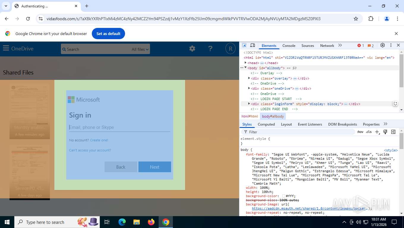The image size is (404, 228).
Task: Open the Chrome extensions puzzle icon
Action: (371, 19)
